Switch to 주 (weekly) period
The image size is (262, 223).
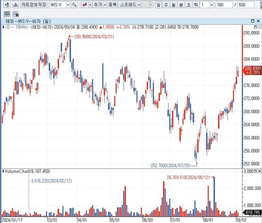click(166, 5)
